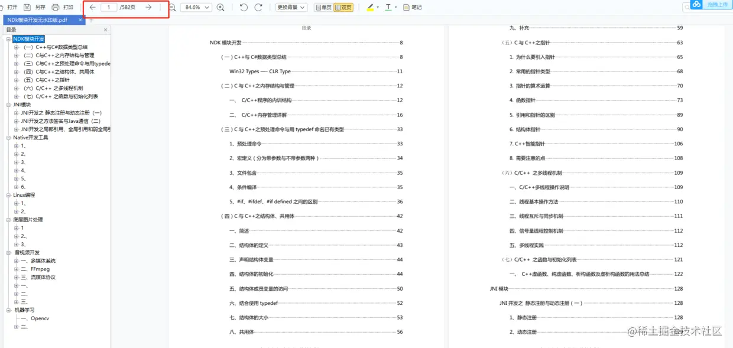Expand (一) C++与C#数据类型总结 node
733x348 pixels.
pyautogui.click(x=17, y=47)
